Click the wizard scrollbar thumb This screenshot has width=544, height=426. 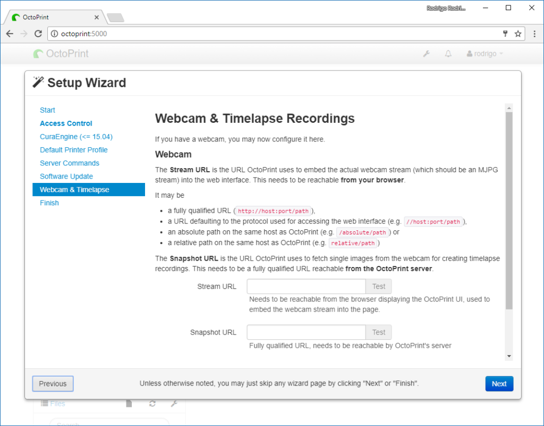(x=509, y=211)
